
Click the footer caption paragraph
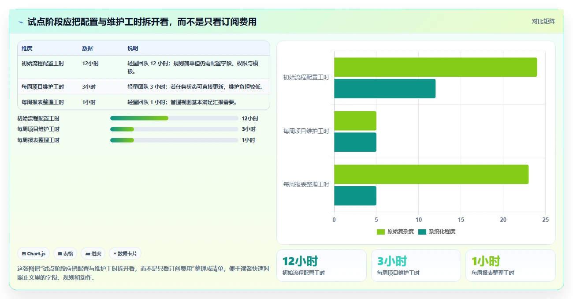[x=143, y=273]
